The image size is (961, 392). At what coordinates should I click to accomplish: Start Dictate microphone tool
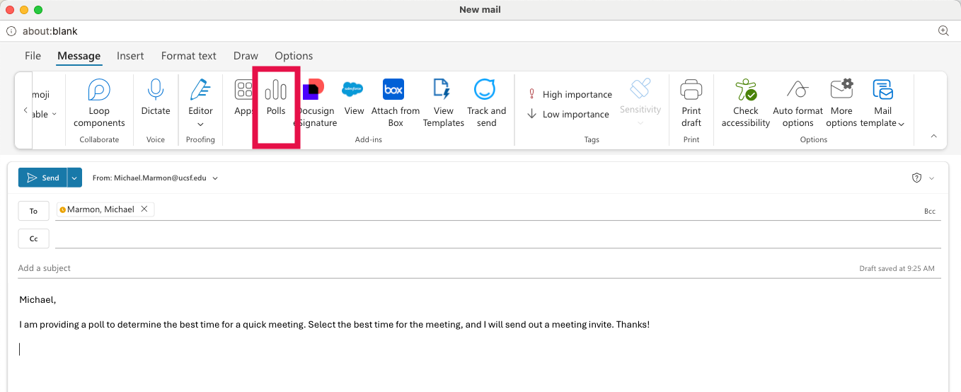point(156,97)
